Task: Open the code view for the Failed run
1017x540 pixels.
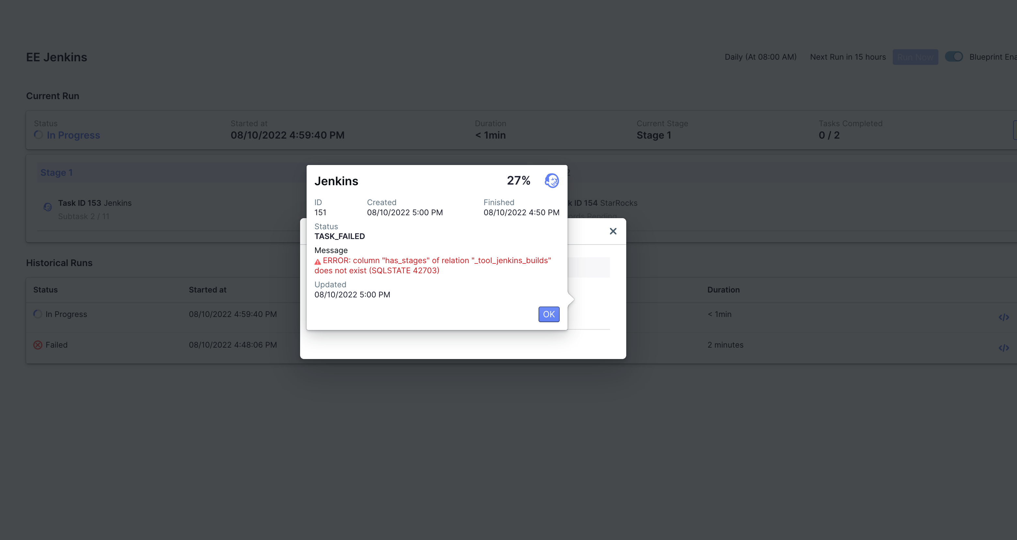Action: [1004, 348]
